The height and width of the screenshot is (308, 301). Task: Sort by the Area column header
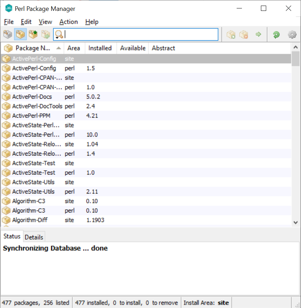point(73,48)
